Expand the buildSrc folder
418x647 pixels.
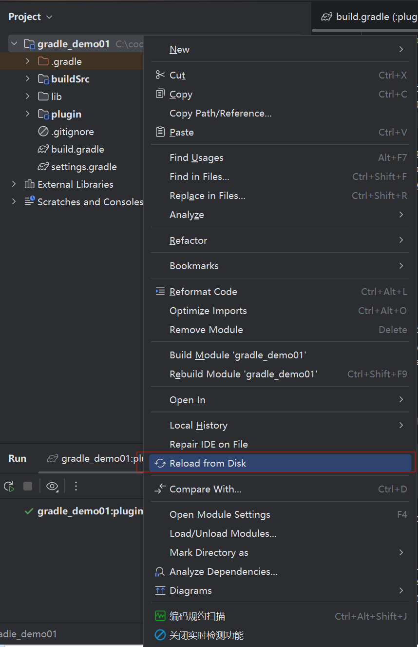[x=27, y=79]
